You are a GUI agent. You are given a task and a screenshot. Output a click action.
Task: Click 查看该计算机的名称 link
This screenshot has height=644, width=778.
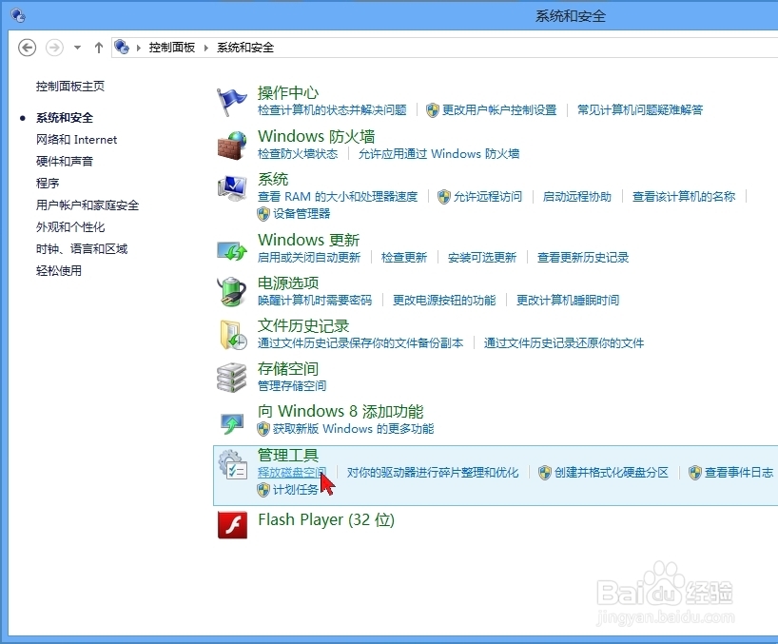tap(684, 197)
